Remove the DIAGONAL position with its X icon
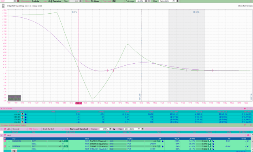 click(x=248, y=141)
